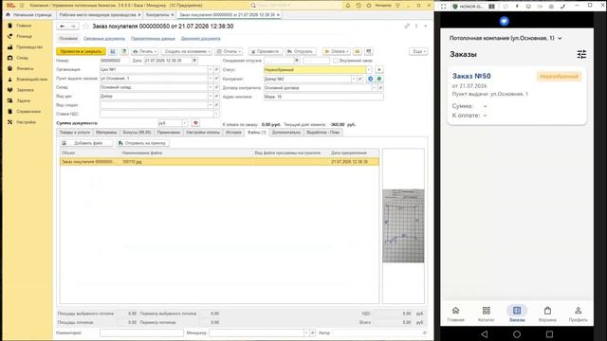Click the play arrow button next to Статус

click(379, 70)
